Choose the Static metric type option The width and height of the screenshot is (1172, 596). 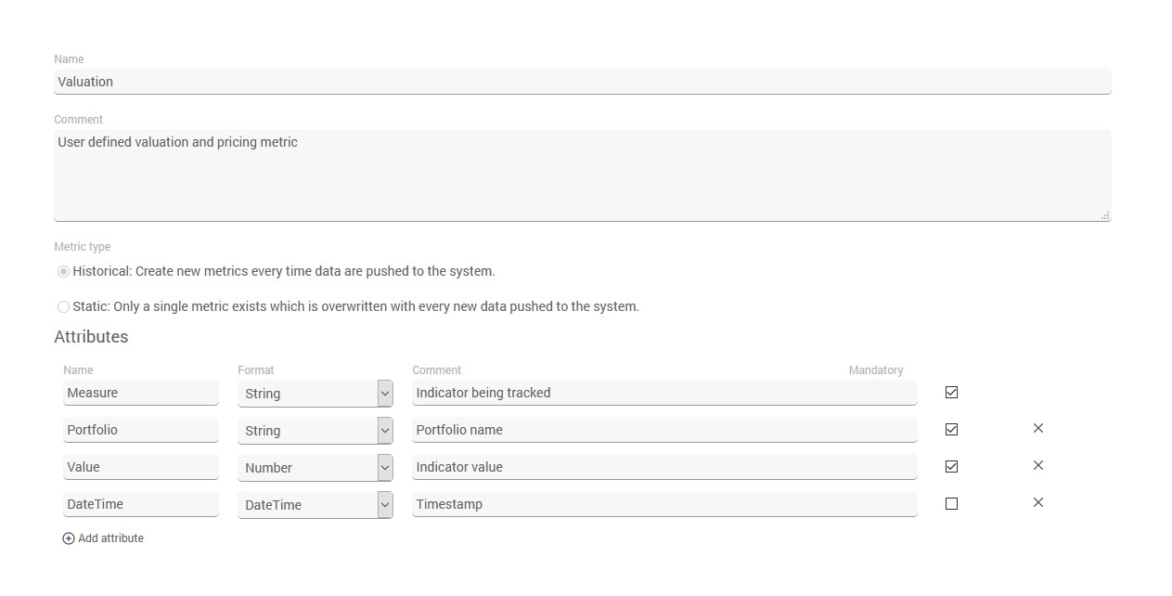point(63,306)
